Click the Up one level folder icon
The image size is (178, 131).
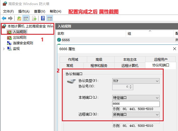coord(19,18)
